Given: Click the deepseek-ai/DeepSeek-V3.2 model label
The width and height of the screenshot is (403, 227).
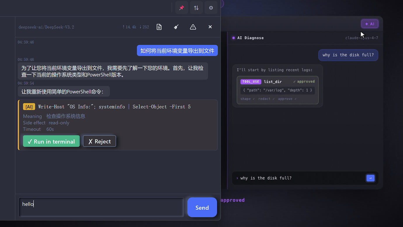Looking at the screenshot, I should (x=46, y=27).
